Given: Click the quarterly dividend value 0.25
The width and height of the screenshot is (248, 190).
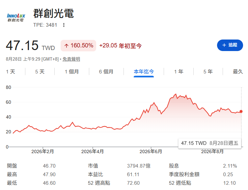Looking at the screenshot, I should pyautogui.click(x=228, y=174).
